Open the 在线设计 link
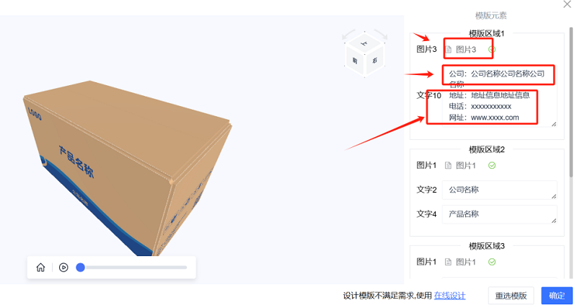 449,296
